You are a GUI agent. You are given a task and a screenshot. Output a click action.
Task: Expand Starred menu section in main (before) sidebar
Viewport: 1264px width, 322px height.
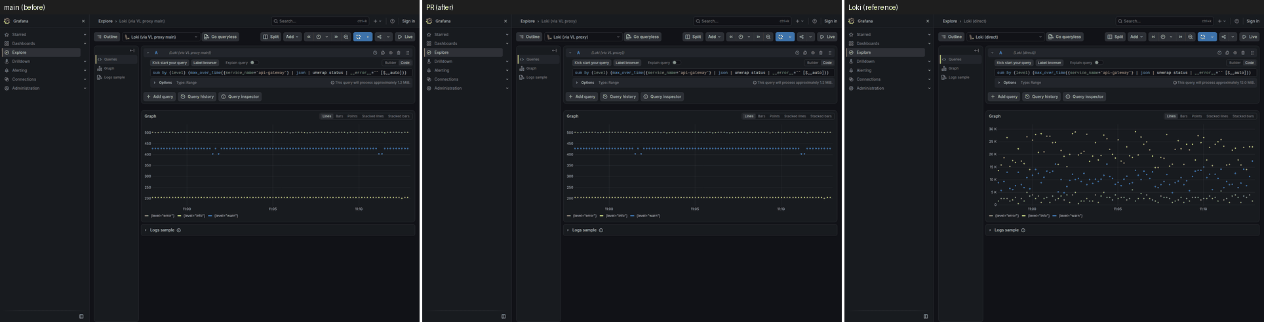[x=85, y=34]
